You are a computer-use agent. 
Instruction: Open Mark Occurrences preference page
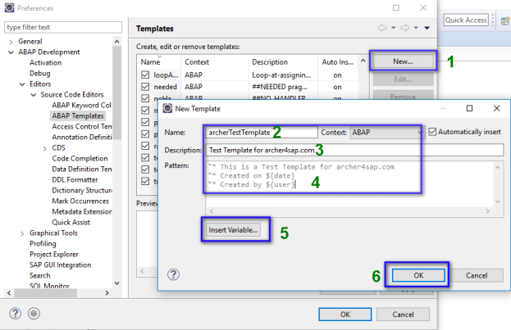point(80,201)
